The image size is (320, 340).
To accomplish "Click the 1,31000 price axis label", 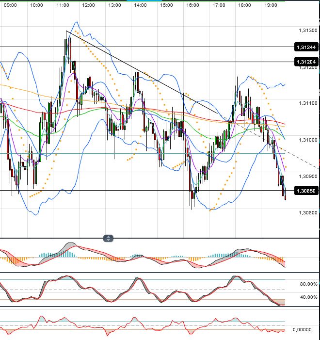I will click(x=308, y=140).
